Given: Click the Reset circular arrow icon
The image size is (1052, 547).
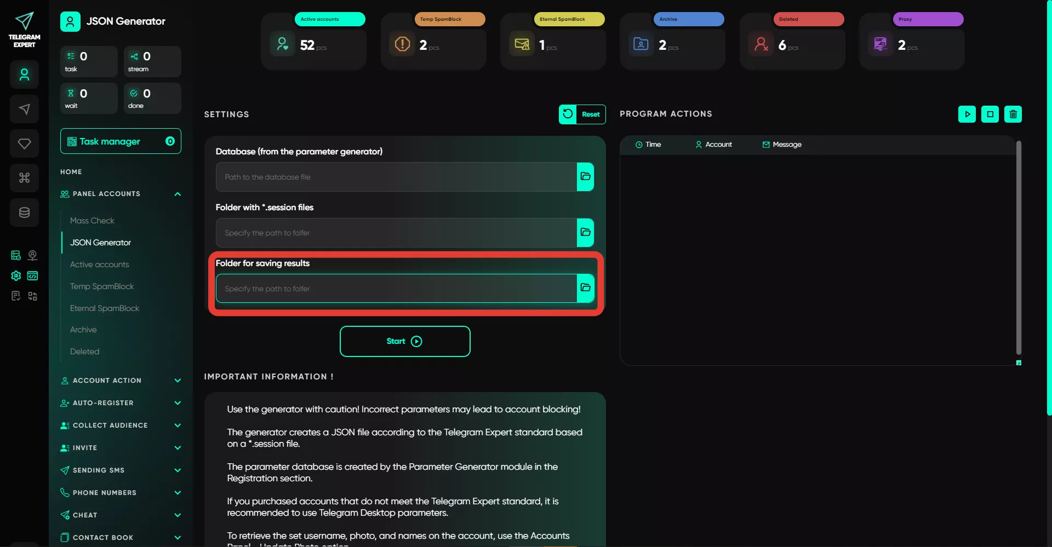Looking at the screenshot, I should click(x=568, y=114).
